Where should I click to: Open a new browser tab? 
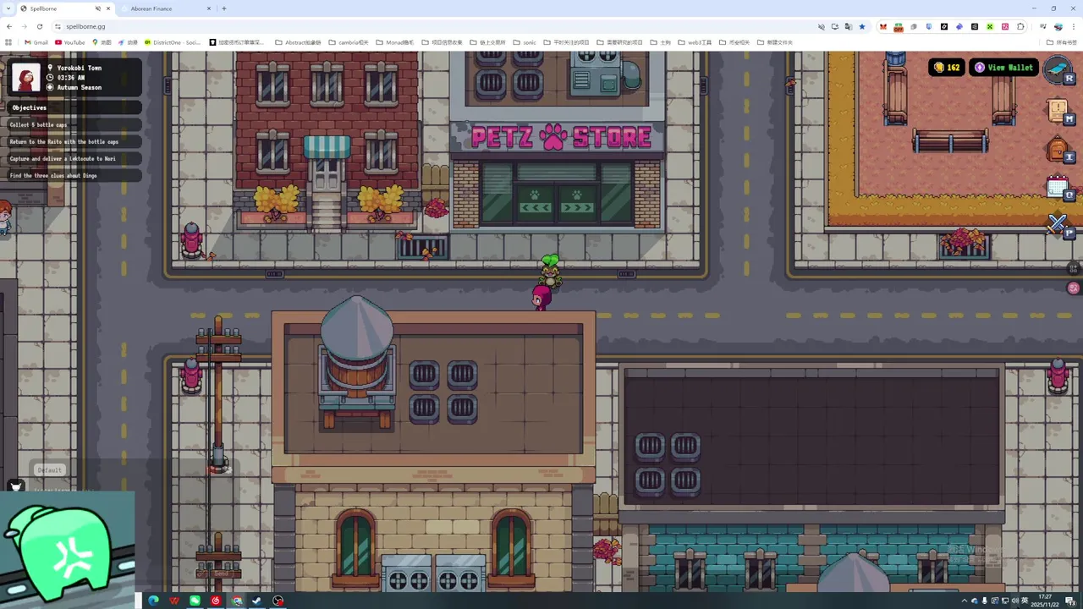[x=224, y=8]
